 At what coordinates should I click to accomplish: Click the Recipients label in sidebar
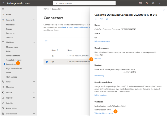coord(10,20)
